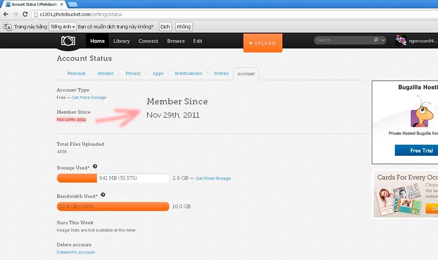Image resolution: width=438 pixels, height=260 pixels.
Task: Open the Tiếng Anh language dropdown
Action: [x=63, y=27]
